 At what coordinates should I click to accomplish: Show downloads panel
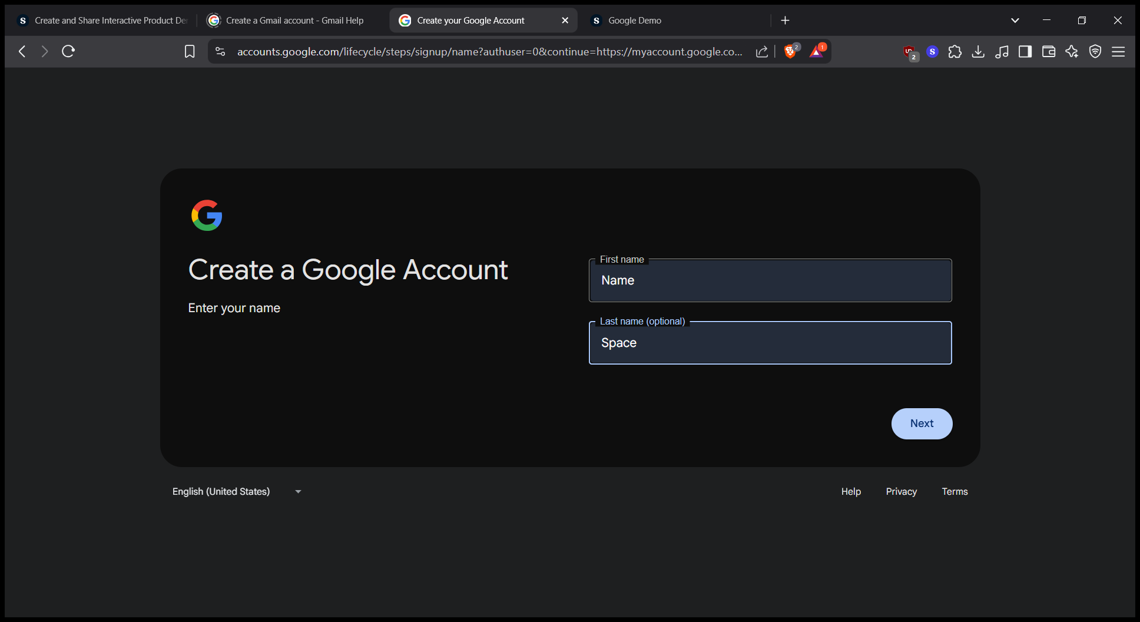[x=978, y=52]
